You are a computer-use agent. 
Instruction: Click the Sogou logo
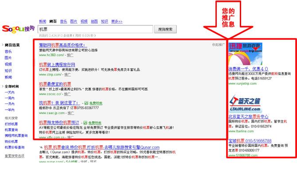[18, 29]
